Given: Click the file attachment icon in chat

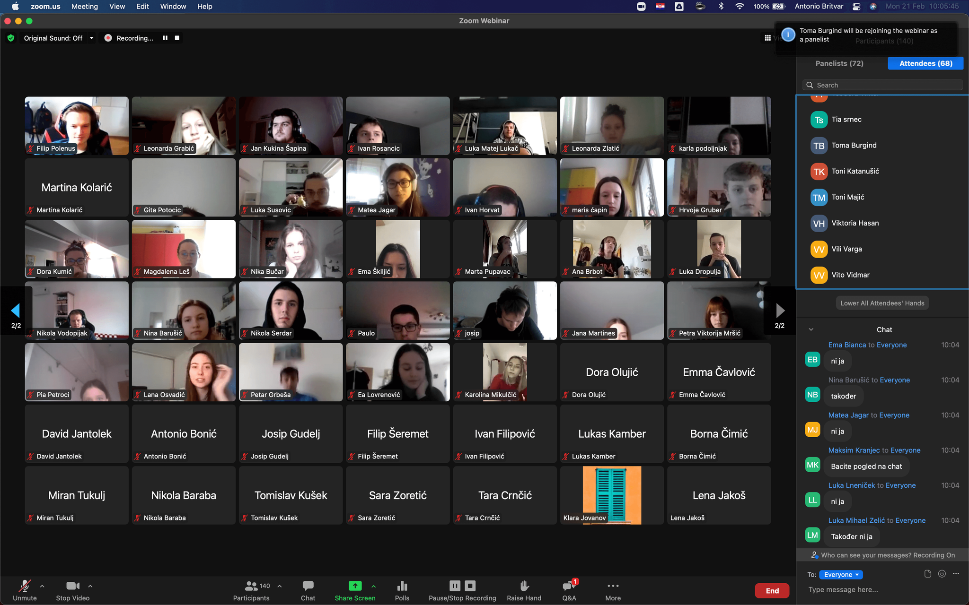Looking at the screenshot, I should pyautogui.click(x=927, y=574).
